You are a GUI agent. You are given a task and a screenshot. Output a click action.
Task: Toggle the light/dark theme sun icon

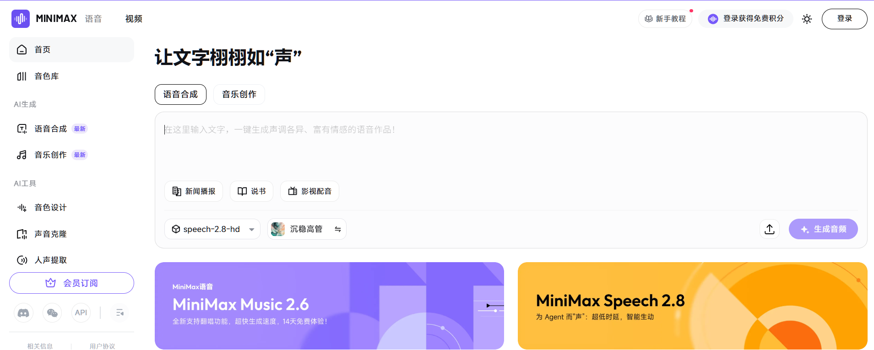(x=807, y=19)
